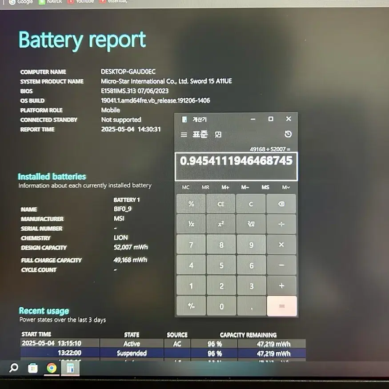Open the Google bookmark
Screen dimensions: 389x389
click(x=21, y=2)
